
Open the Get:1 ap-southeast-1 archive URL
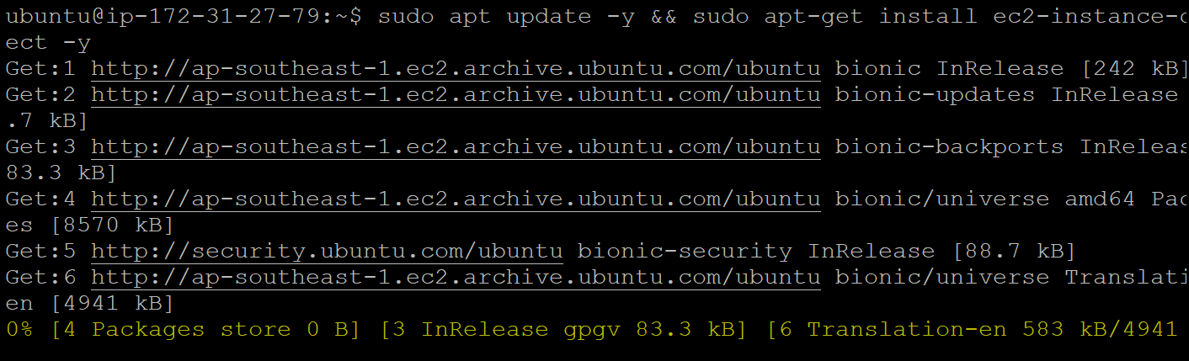click(456, 69)
